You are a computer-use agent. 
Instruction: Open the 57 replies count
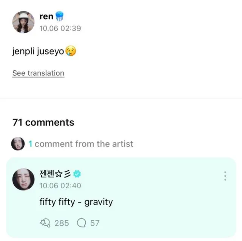(x=95, y=223)
